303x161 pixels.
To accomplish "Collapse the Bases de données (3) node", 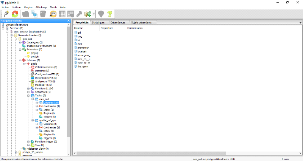I will (12, 36).
